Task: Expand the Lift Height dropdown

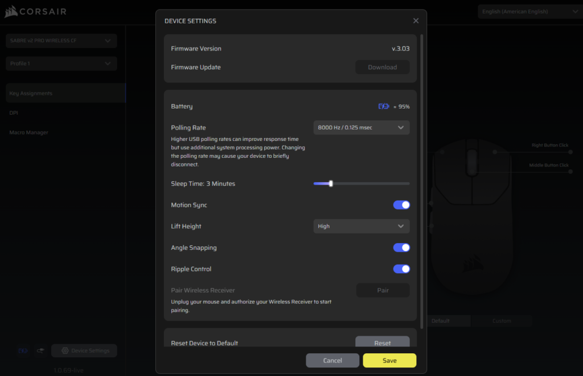Action: click(361, 227)
